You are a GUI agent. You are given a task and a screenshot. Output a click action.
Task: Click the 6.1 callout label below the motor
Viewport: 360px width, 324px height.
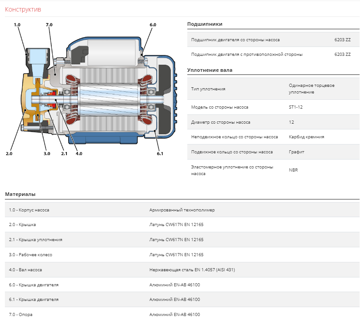(x=160, y=153)
